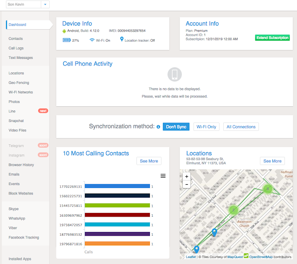This screenshot has width=297, height=264.
Task: Click the green cluster marker labeled 5
Action: [268, 189]
